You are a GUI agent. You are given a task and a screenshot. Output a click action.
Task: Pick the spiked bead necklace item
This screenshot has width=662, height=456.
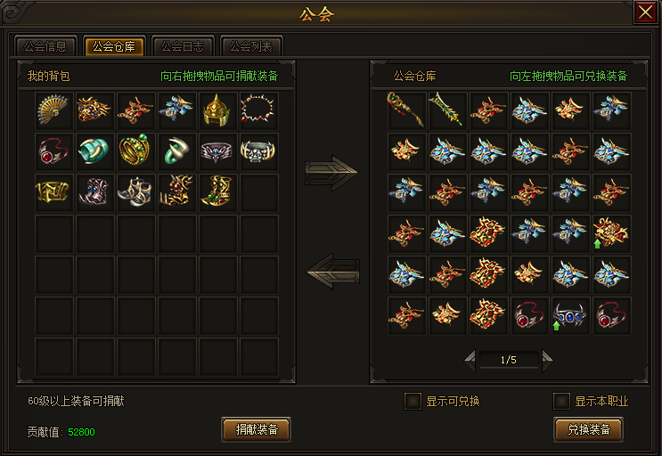click(x=258, y=110)
